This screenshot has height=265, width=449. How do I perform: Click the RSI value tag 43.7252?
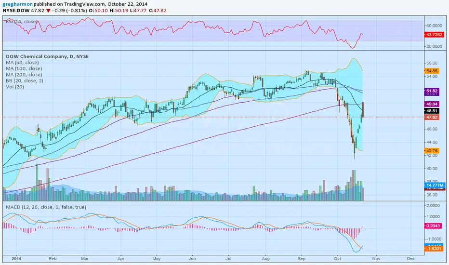(434, 34)
